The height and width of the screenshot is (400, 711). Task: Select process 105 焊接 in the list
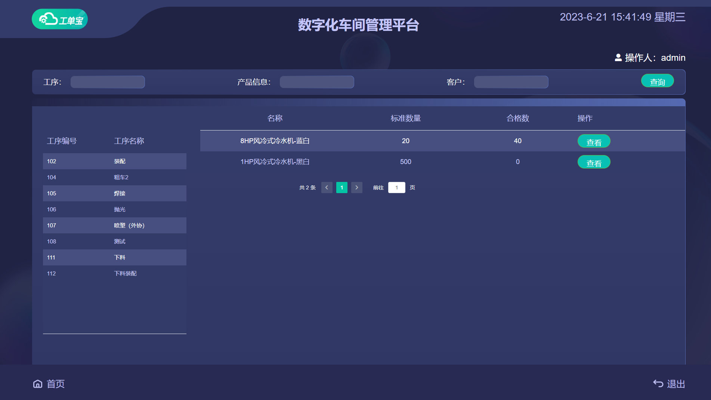(115, 193)
